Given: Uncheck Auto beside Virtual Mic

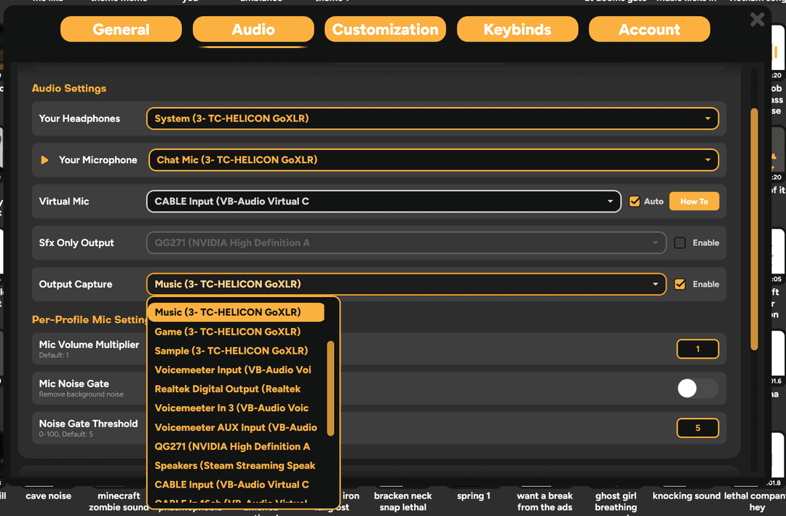Looking at the screenshot, I should pos(635,201).
